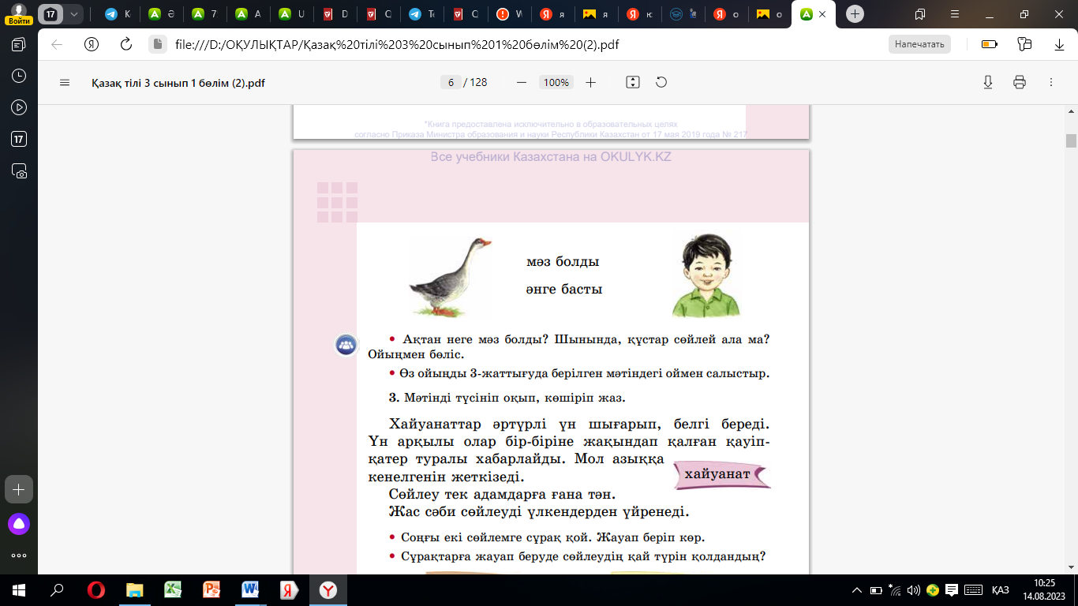This screenshot has height=606, width=1078.
Task: Click the number 17 icon in sidebar
Action: pyautogui.click(x=19, y=139)
